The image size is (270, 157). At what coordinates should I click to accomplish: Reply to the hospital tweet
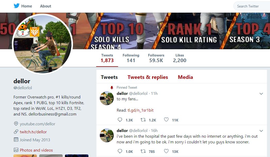point(120,151)
